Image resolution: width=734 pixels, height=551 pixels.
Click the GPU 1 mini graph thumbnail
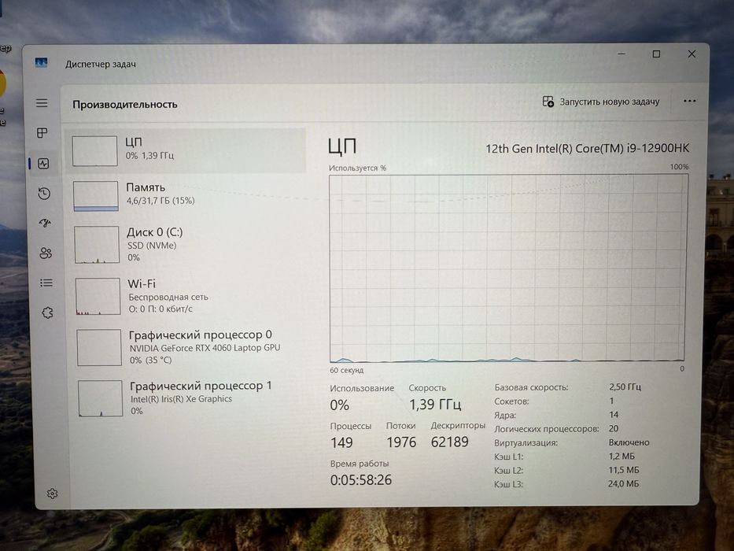coord(100,398)
